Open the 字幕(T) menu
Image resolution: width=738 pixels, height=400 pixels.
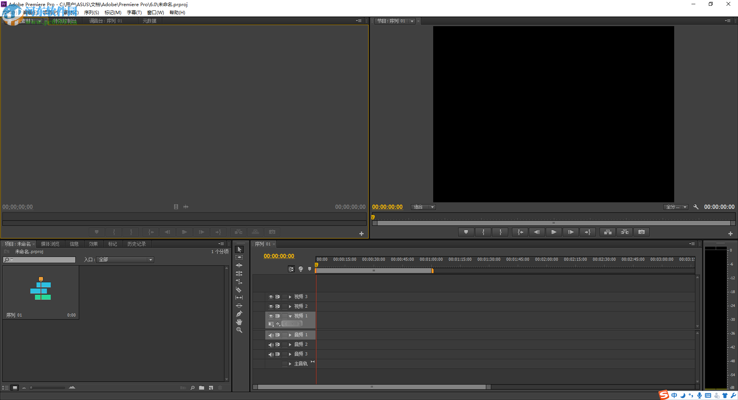click(134, 13)
